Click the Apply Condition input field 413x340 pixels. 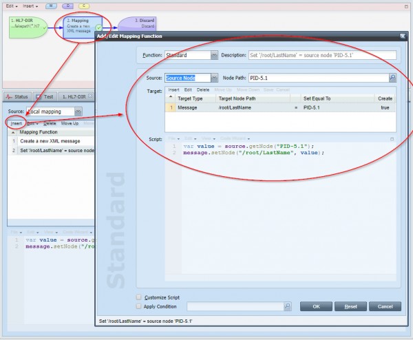235,306
